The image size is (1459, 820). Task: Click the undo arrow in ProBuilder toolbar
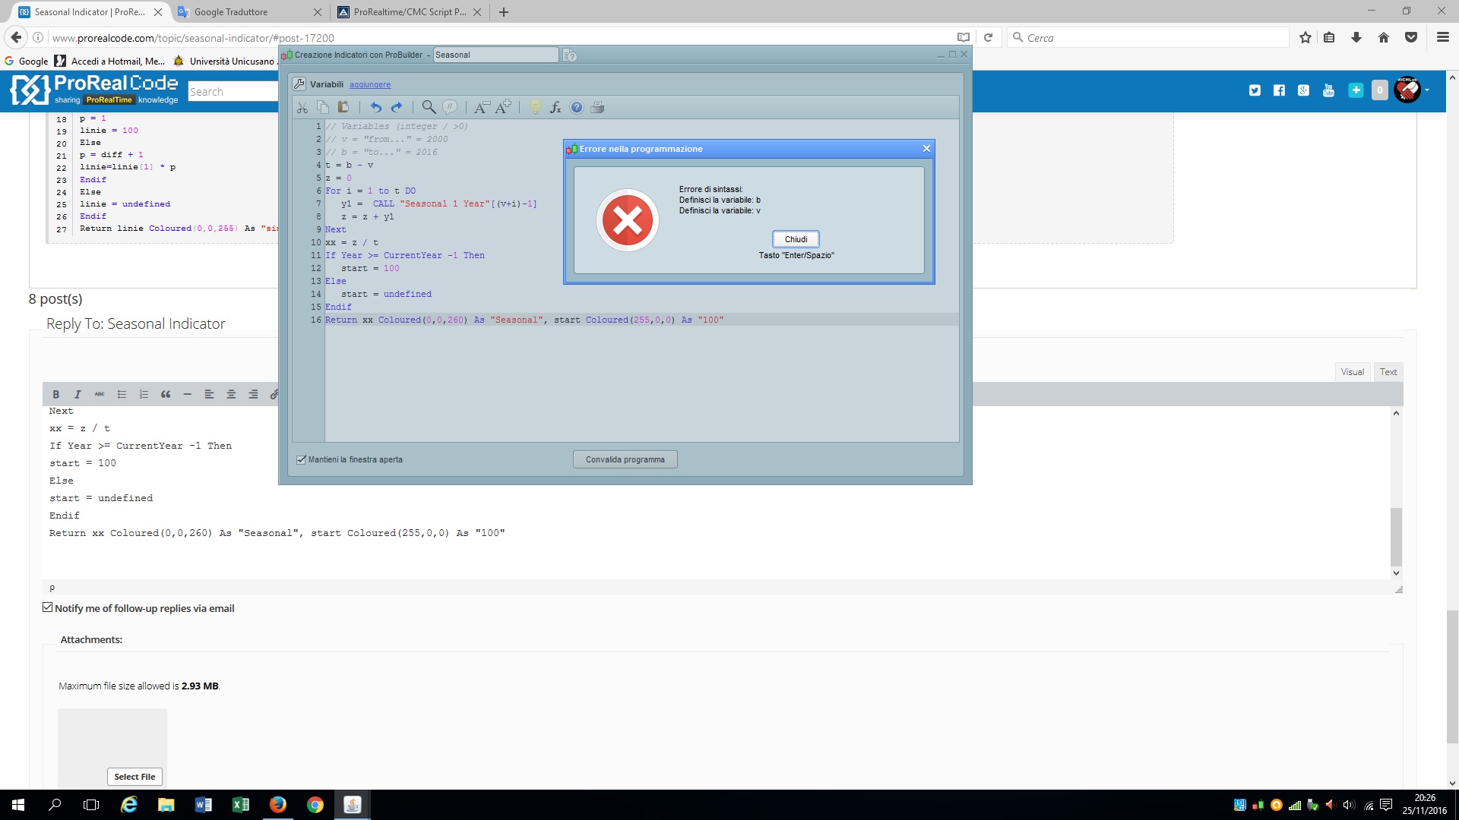click(x=375, y=107)
